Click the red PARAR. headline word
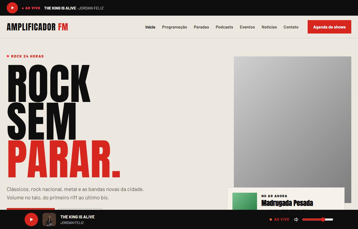This screenshot has width=358, height=229. [x=64, y=159]
